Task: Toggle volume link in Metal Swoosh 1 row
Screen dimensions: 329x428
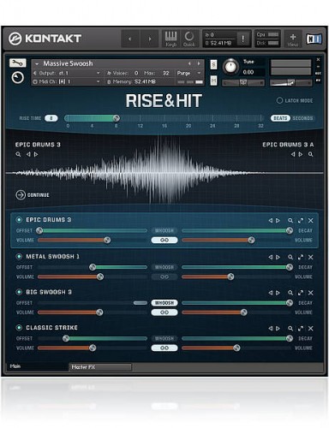Action: tap(164, 276)
